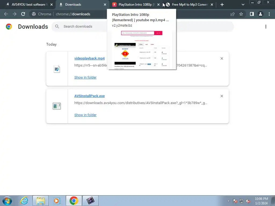275x206 pixels.
Task: Click the Action Center flag icon
Action: point(235,201)
